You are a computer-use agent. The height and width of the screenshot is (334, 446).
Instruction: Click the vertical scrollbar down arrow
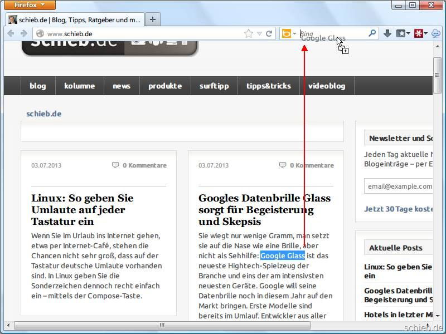point(438,316)
